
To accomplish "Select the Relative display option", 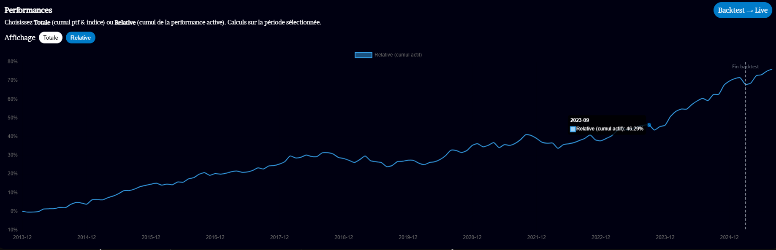I will click(x=80, y=38).
